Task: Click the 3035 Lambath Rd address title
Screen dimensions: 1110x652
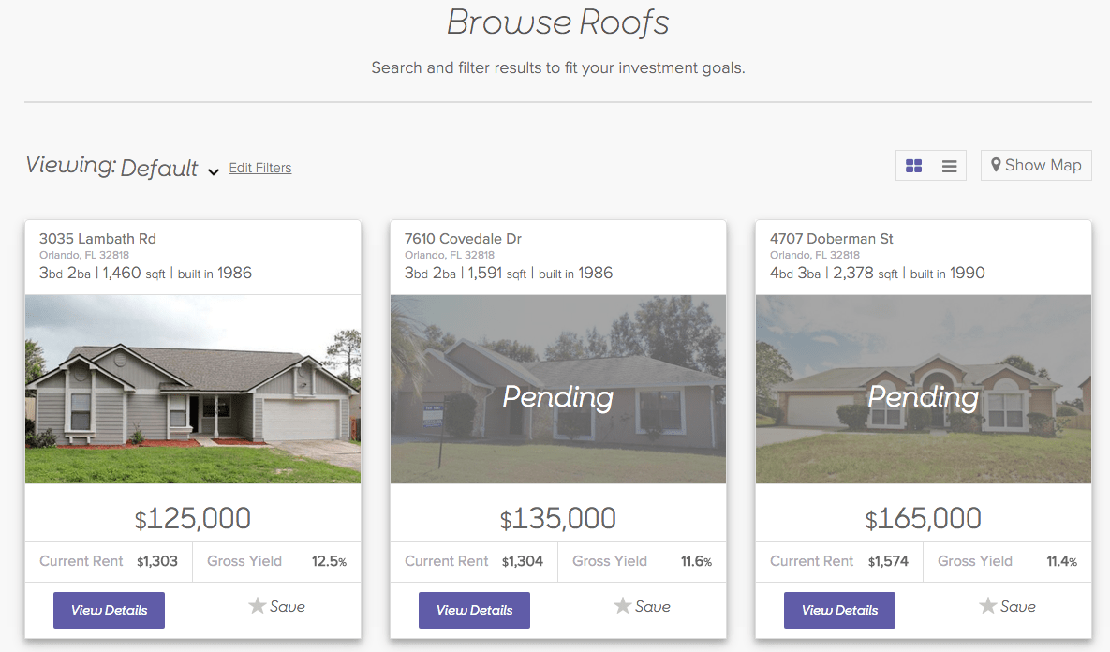Action: [97, 239]
